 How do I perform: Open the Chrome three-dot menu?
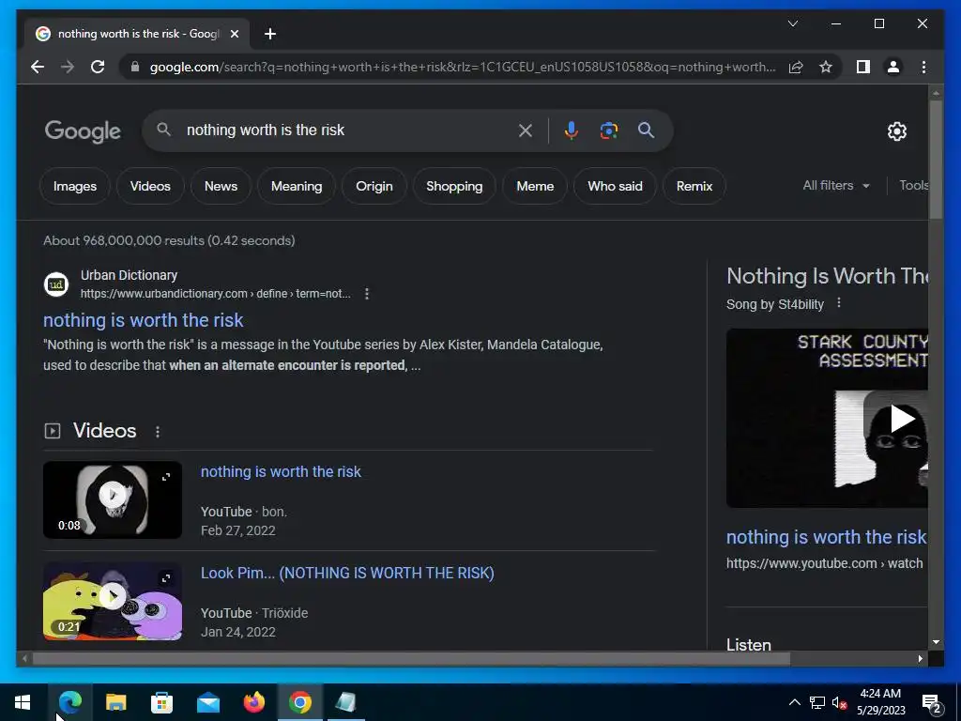click(923, 67)
